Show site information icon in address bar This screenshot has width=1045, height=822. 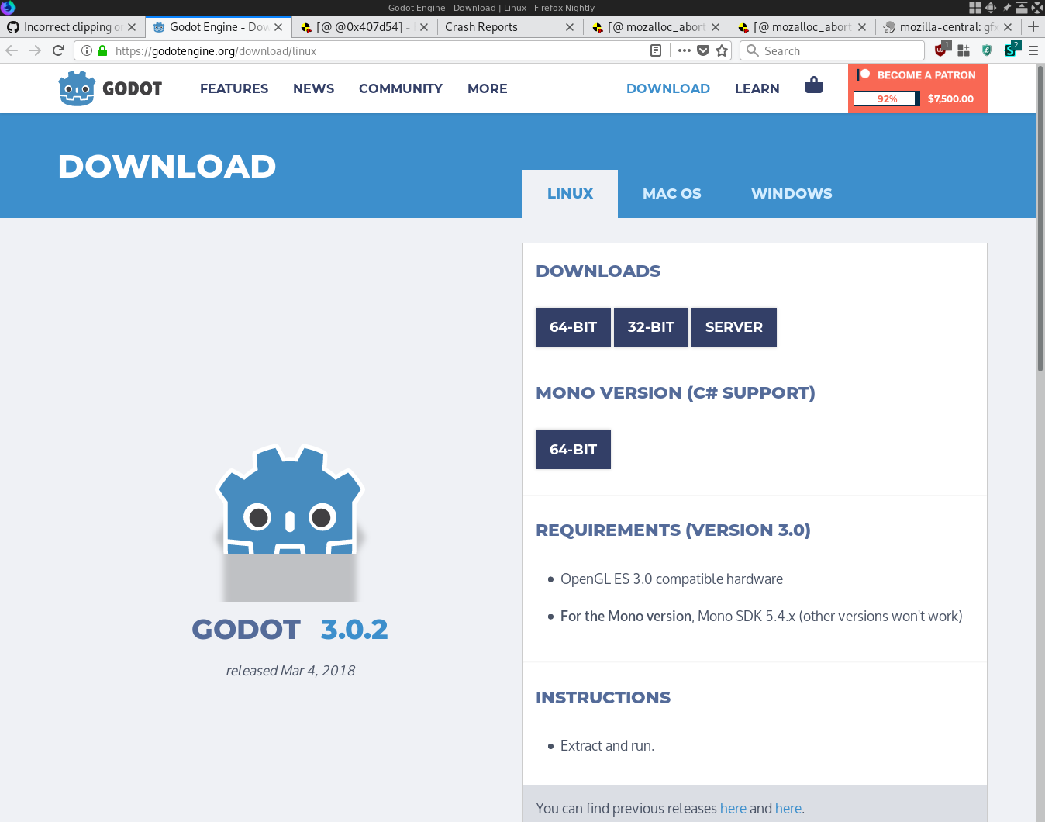click(x=87, y=50)
